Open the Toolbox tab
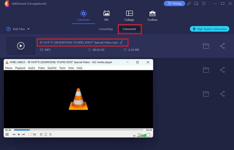 pyautogui.click(x=152, y=16)
